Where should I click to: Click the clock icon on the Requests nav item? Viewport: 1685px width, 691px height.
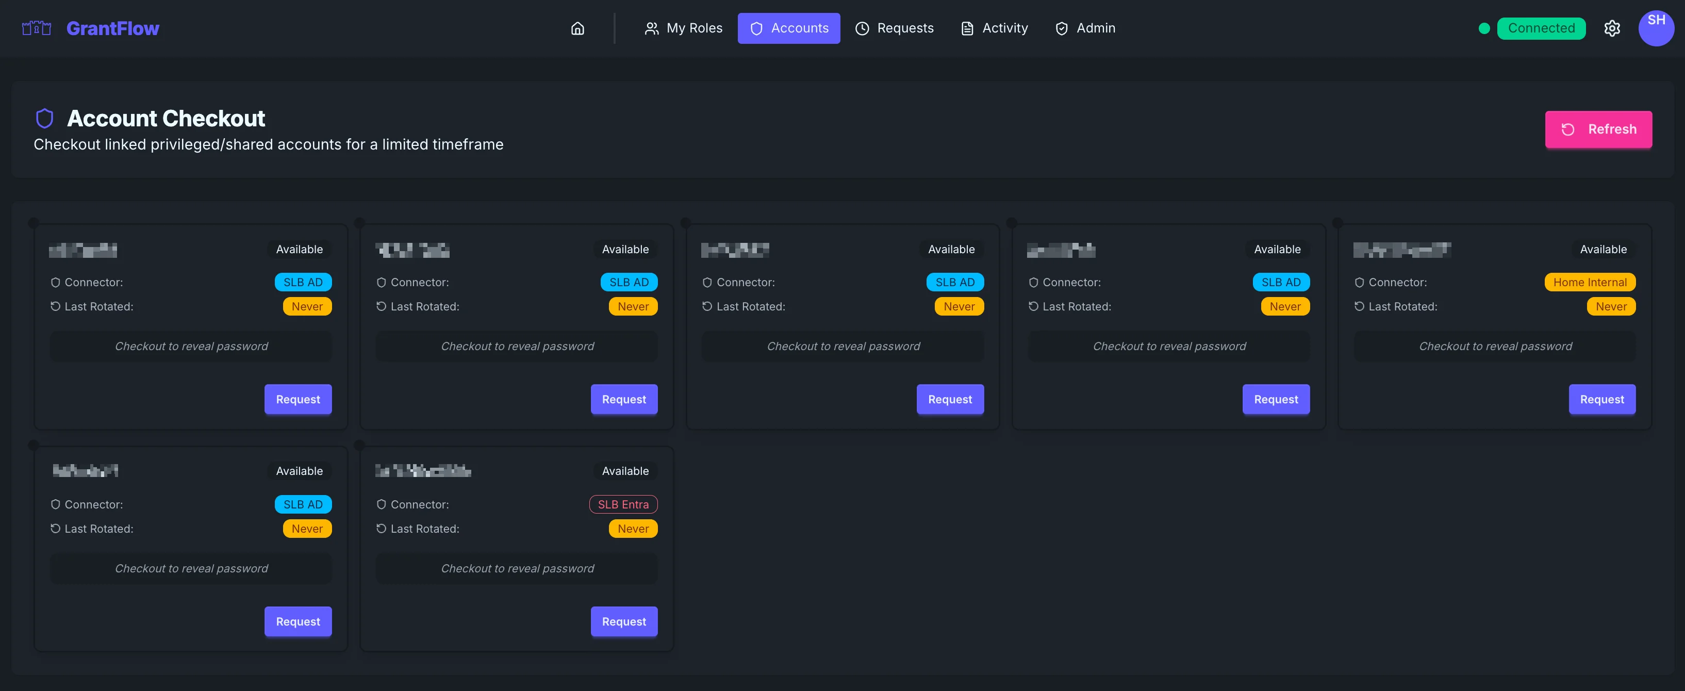coord(862,28)
